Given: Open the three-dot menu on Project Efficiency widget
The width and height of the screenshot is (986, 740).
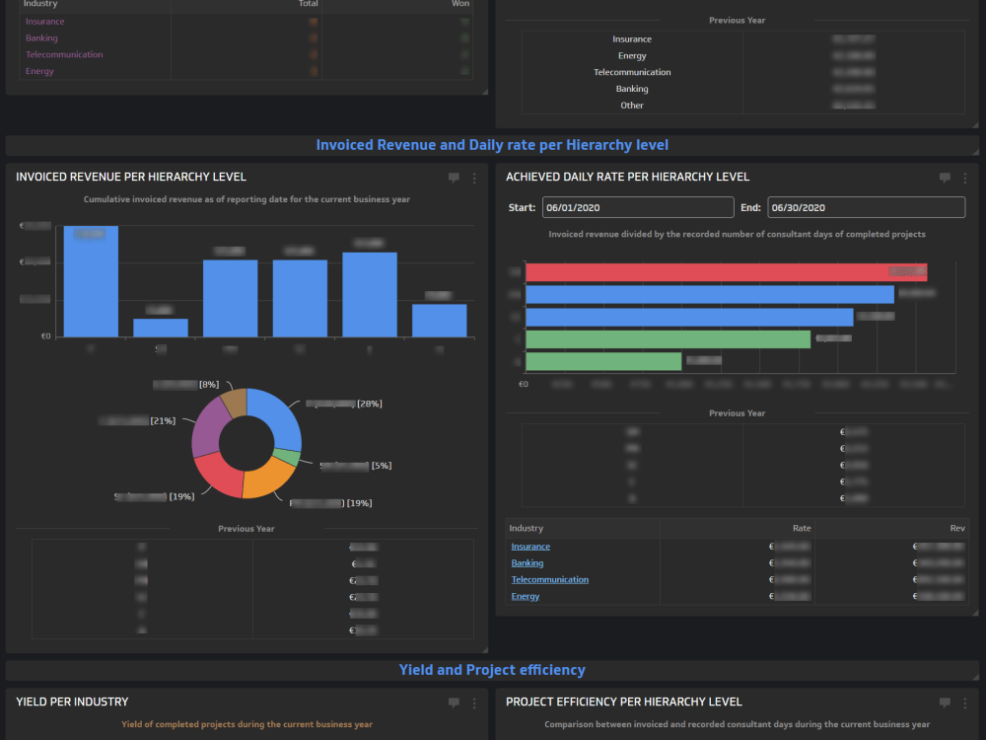Looking at the screenshot, I should [965, 702].
